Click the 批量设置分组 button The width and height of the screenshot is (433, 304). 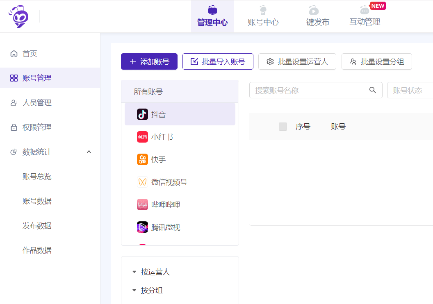point(377,61)
